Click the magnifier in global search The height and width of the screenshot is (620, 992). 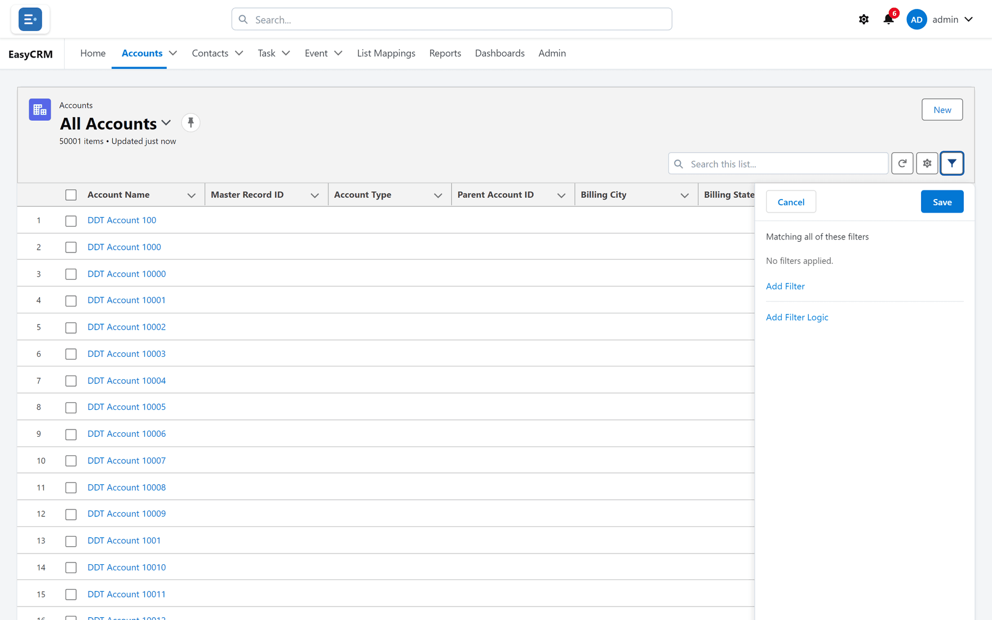(243, 20)
